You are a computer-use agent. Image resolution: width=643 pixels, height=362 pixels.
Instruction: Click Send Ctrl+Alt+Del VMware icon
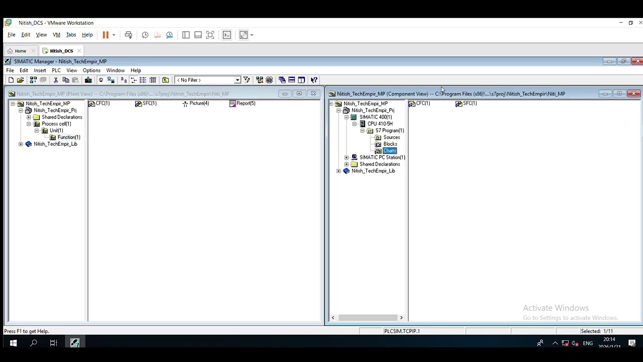[129, 35]
